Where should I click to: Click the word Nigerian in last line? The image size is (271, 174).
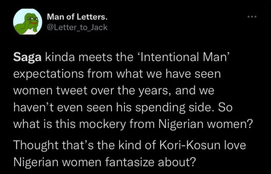pyautogui.click(x=36, y=162)
